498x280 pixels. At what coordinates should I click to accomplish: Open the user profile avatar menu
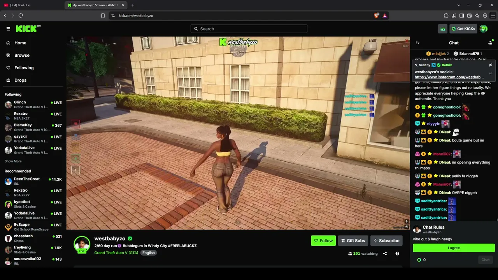(x=484, y=29)
